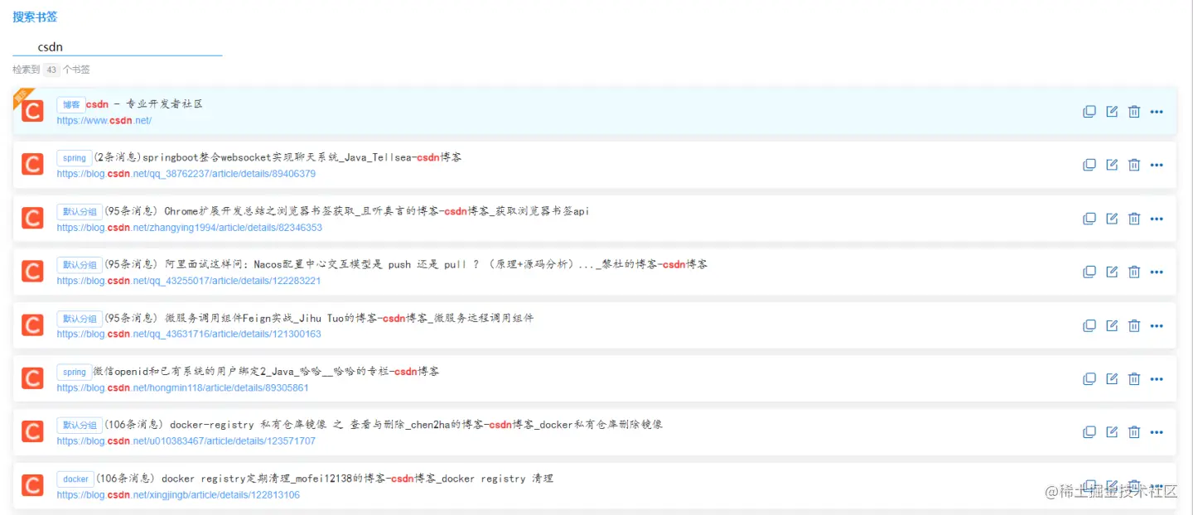This screenshot has width=1193, height=515.
Task: Select 默认分组 tag on Nacos配置中心 bookmark
Action: [x=80, y=264]
